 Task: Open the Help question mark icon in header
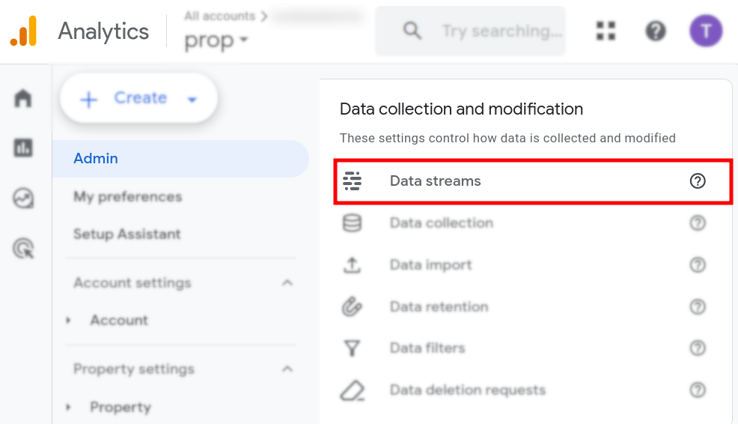[656, 31]
